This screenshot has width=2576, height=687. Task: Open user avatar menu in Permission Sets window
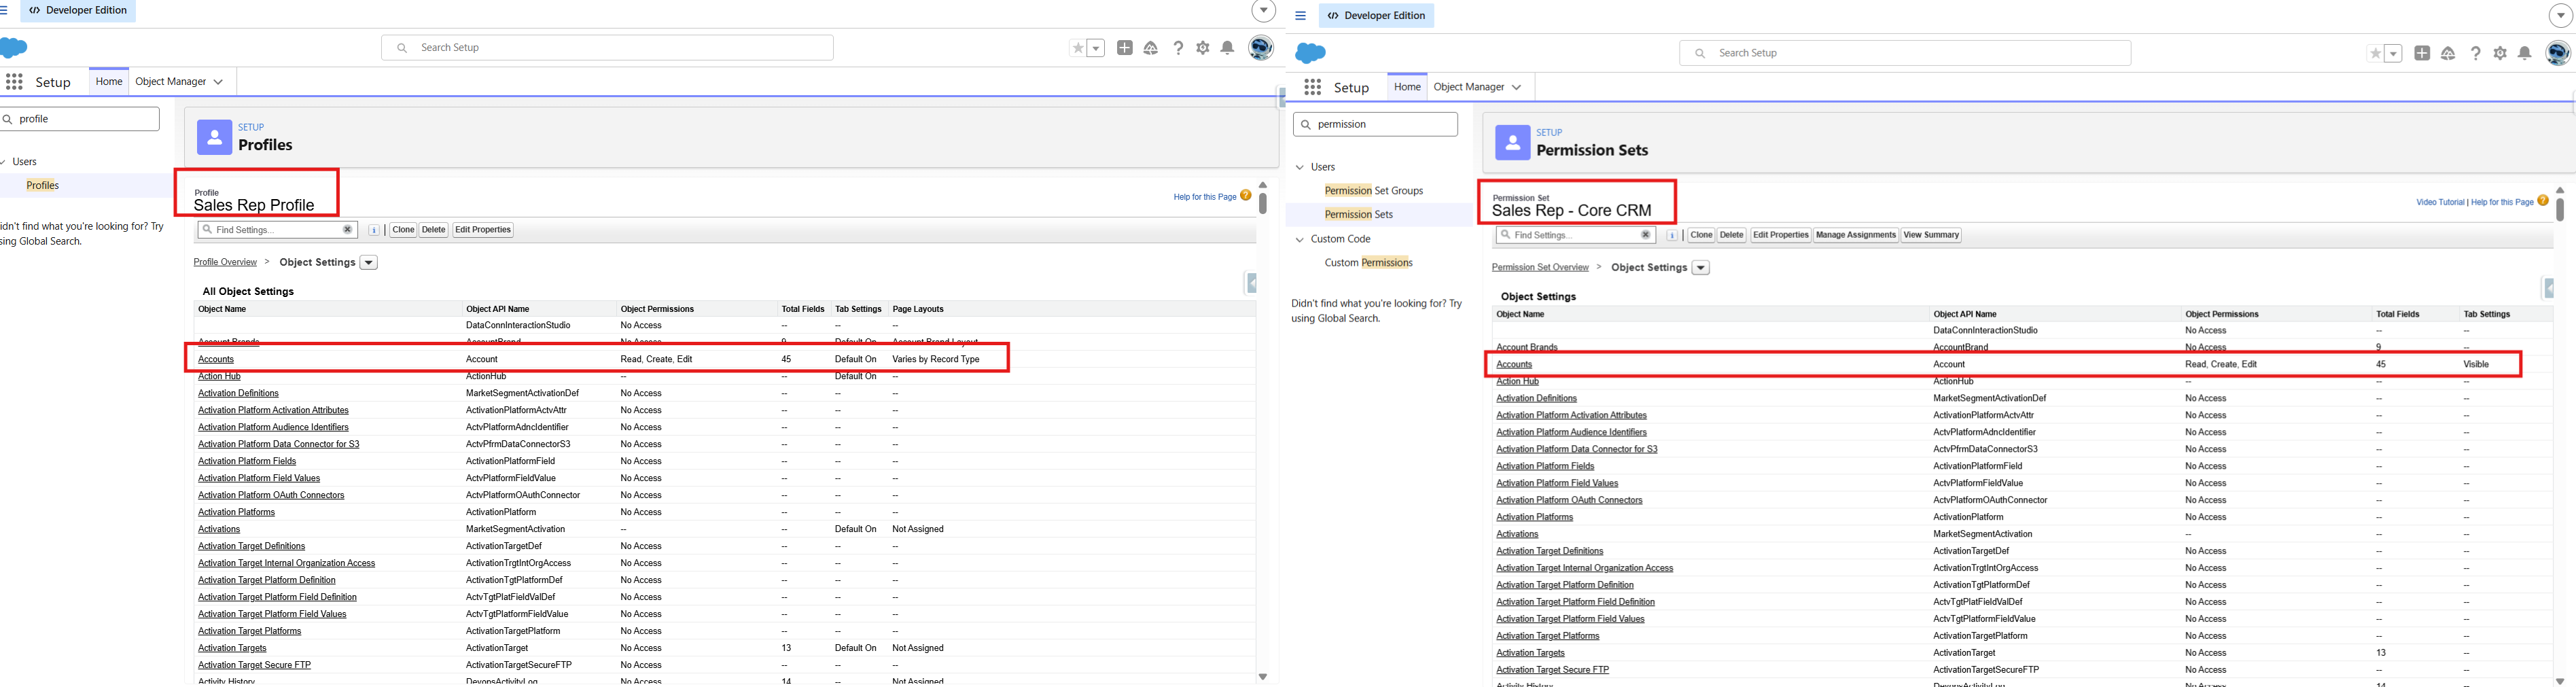[2558, 53]
